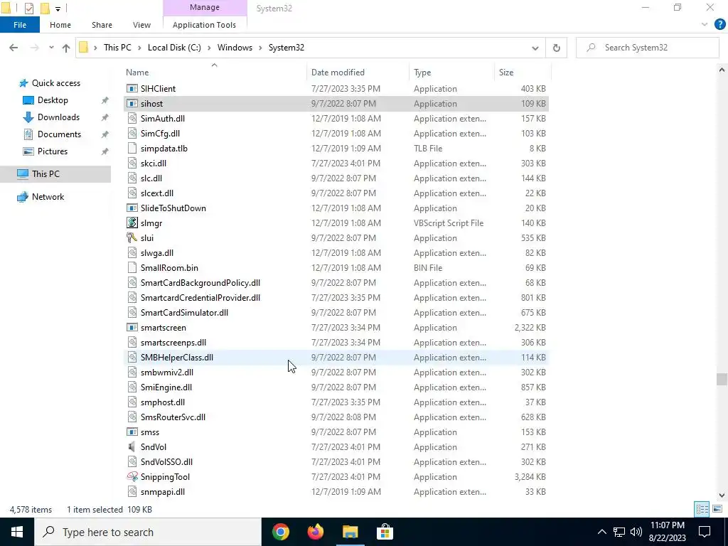Switch to large thumbnails view layout

pyautogui.click(x=717, y=509)
